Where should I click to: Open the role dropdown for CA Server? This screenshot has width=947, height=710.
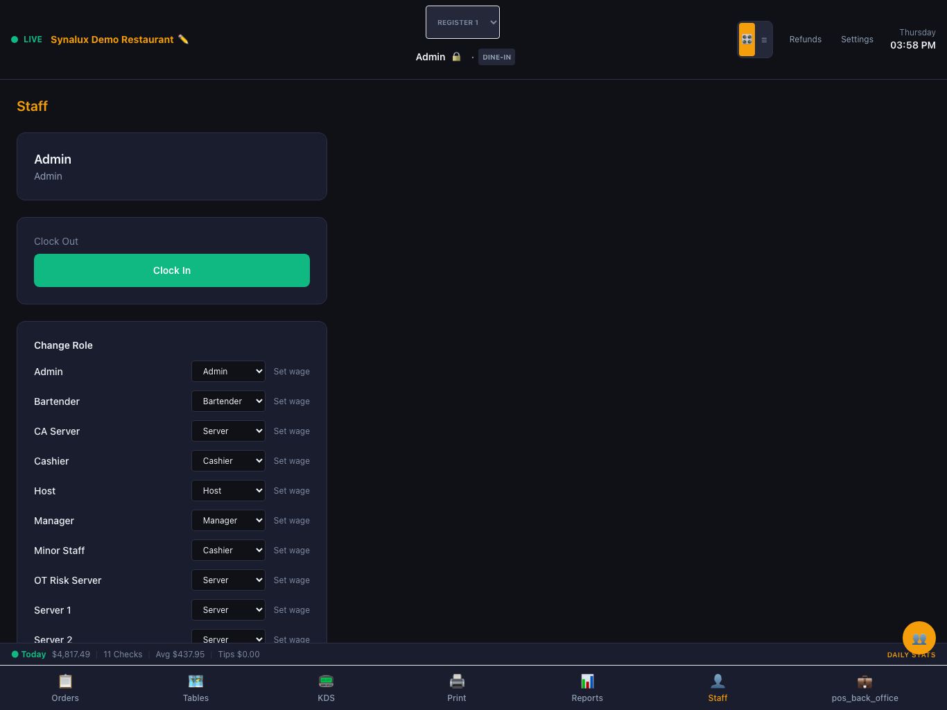(228, 431)
